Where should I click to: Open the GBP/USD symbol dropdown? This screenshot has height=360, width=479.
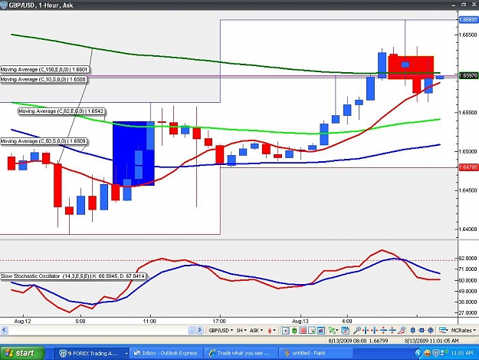pyautogui.click(x=221, y=330)
